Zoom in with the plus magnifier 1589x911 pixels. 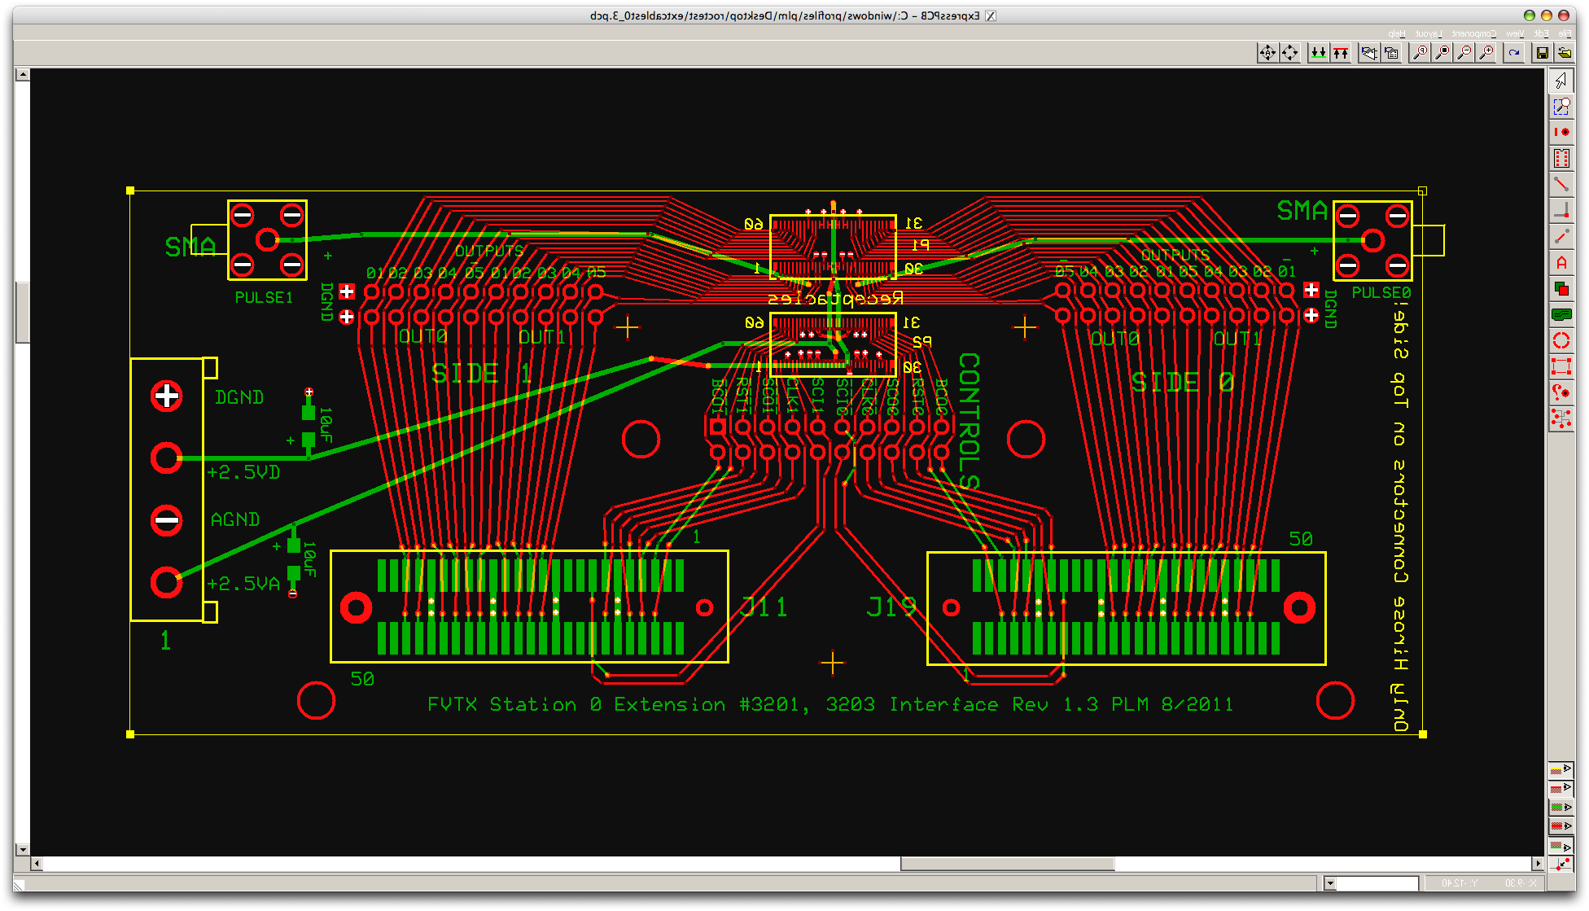pyautogui.click(x=1486, y=53)
